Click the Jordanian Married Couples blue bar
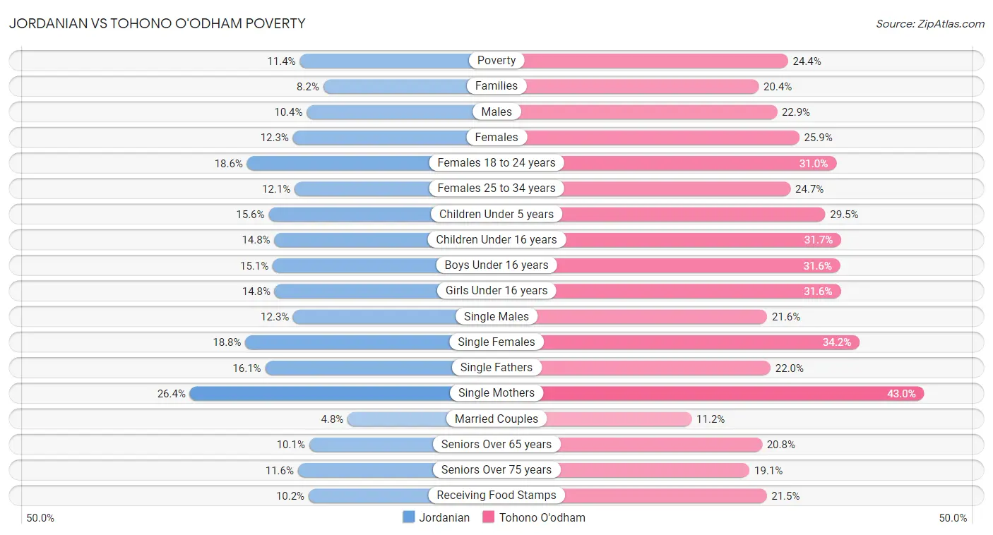 click(397, 419)
